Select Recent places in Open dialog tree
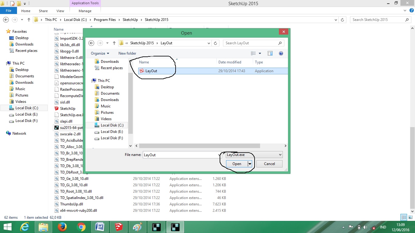The width and height of the screenshot is (415, 233). click(x=112, y=68)
